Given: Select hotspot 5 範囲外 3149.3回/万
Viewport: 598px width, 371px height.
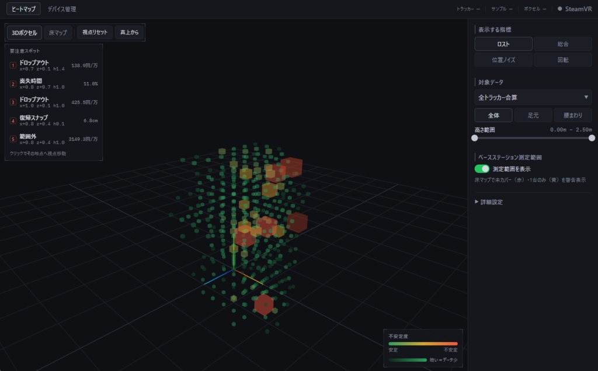Looking at the screenshot, I should [54, 139].
